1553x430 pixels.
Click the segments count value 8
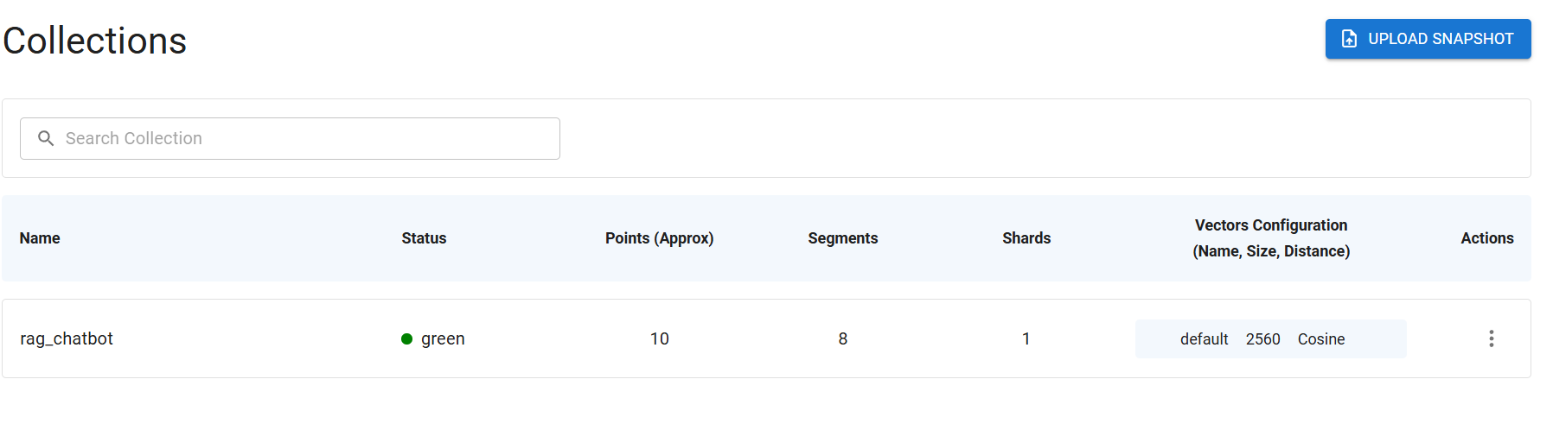pos(842,338)
